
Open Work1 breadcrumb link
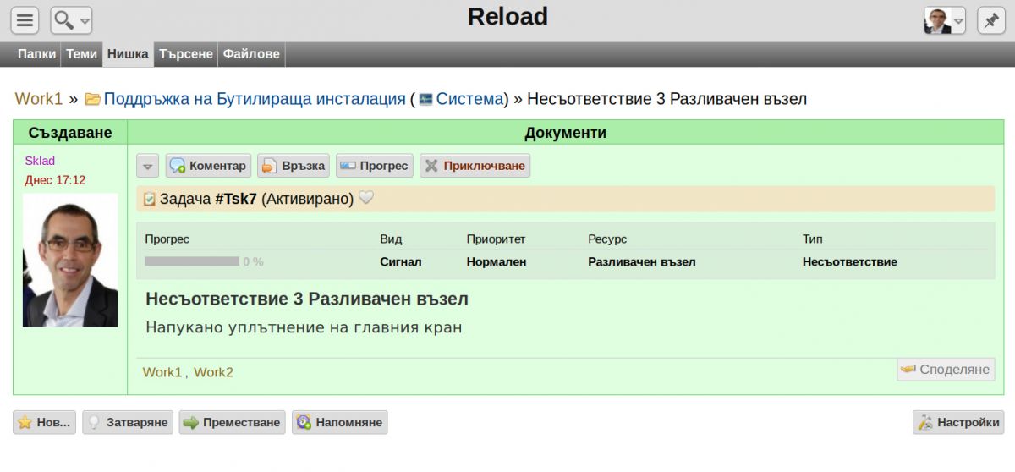39,99
